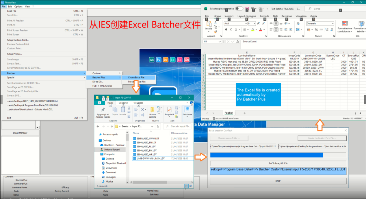The height and width of the screenshot is (199, 366).
Task: Switch Explorer to details view layout
Action: pyautogui.click(x=186, y=186)
